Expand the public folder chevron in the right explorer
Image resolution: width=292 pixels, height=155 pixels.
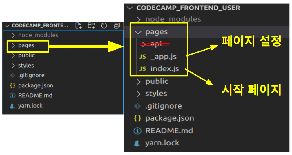(139, 82)
